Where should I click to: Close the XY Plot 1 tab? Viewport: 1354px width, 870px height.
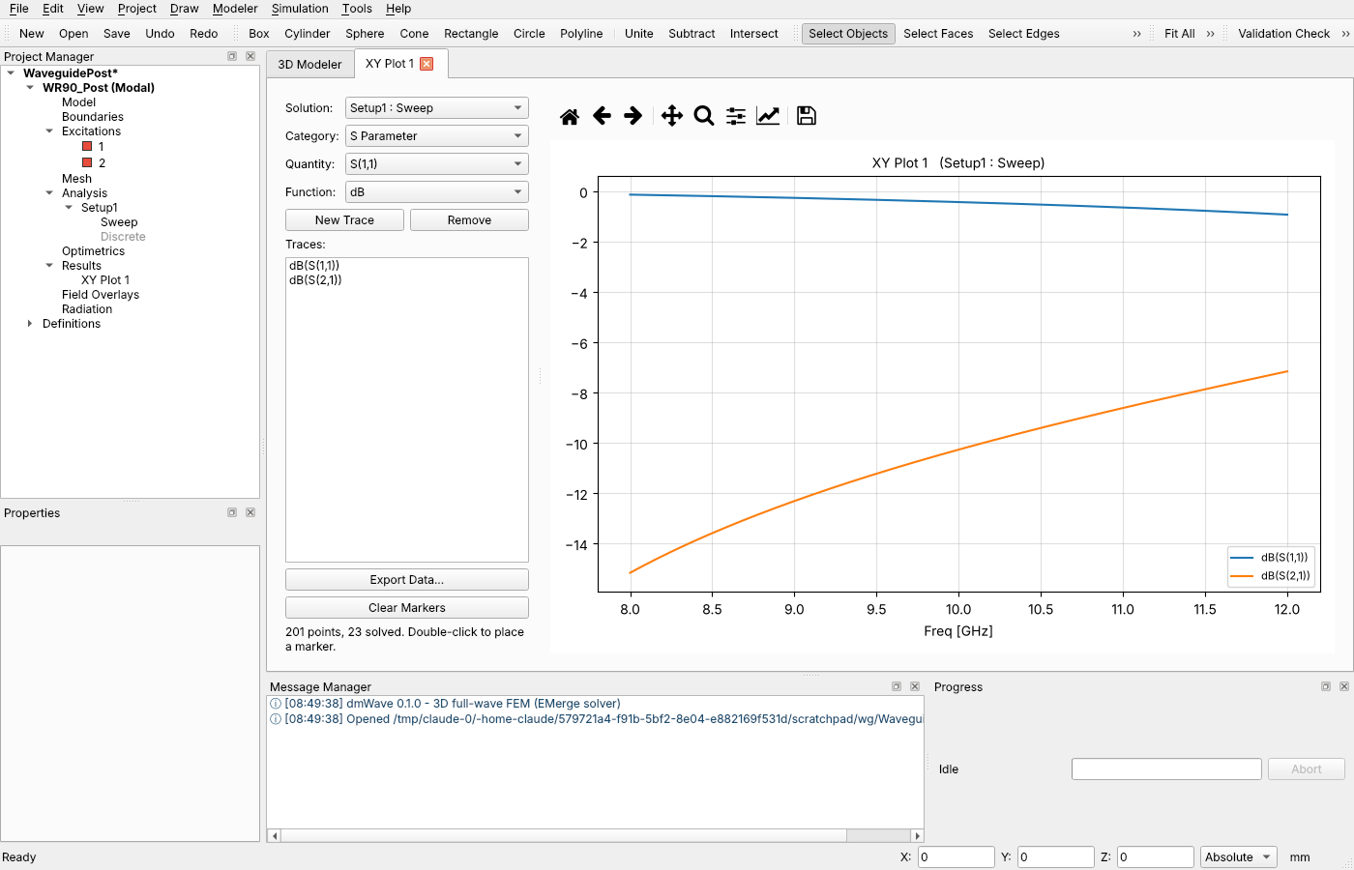tap(427, 64)
